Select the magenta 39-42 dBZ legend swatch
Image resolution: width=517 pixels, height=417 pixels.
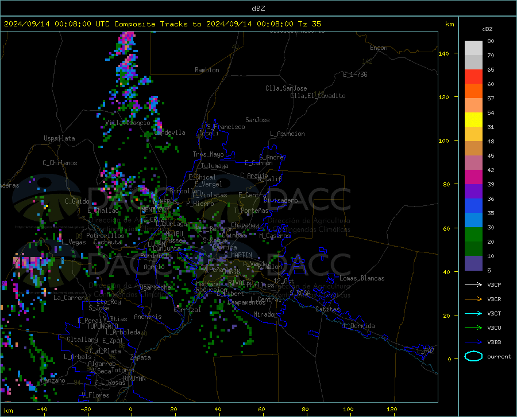coord(473,177)
